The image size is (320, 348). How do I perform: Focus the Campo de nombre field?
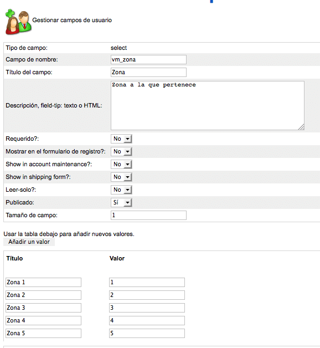tap(148, 60)
